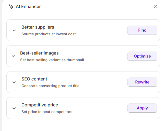Expand the Competitive price chevron
Image resolution: width=163 pixels, height=131 pixels.
tap(14, 108)
